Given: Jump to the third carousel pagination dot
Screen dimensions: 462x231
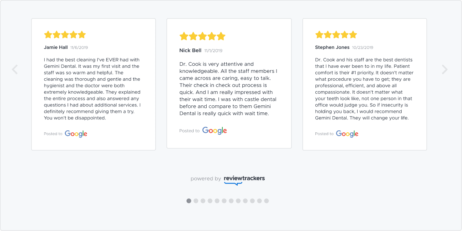Looking at the screenshot, I should (203, 201).
